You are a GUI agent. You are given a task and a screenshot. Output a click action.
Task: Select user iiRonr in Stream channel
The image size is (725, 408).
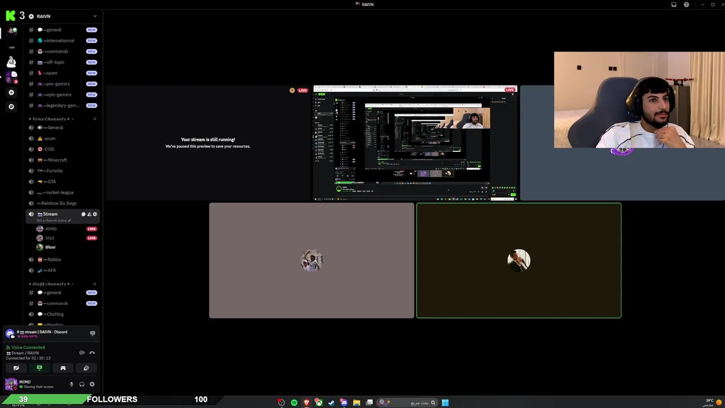click(66, 247)
